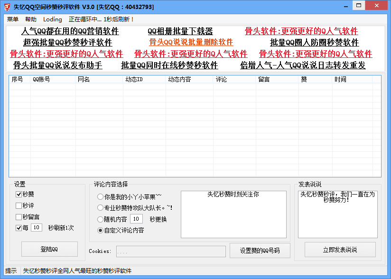Click the 立即发表说说 button
The height and width of the screenshot is (279, 391).
(x=340, y=250)
